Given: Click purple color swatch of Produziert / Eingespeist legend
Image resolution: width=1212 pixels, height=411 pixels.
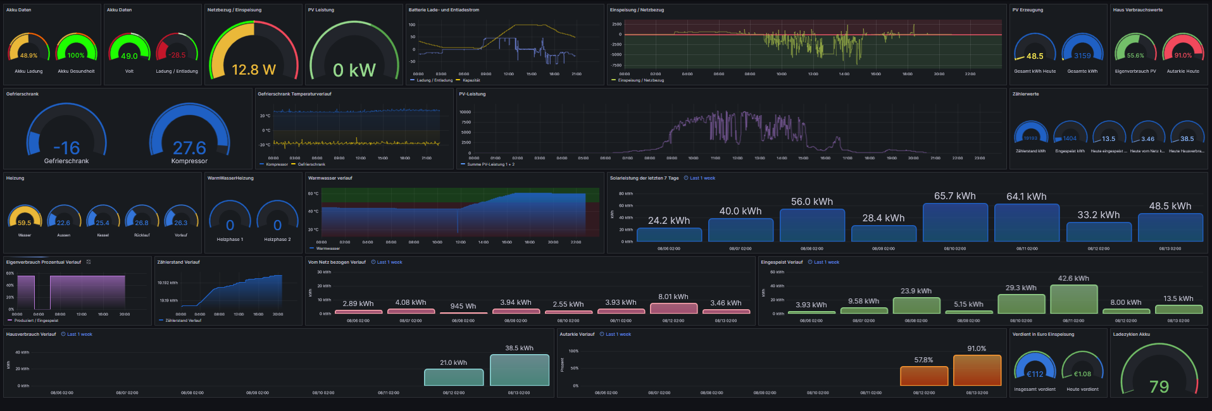Looking at the screenshot, I should [9, 321].
